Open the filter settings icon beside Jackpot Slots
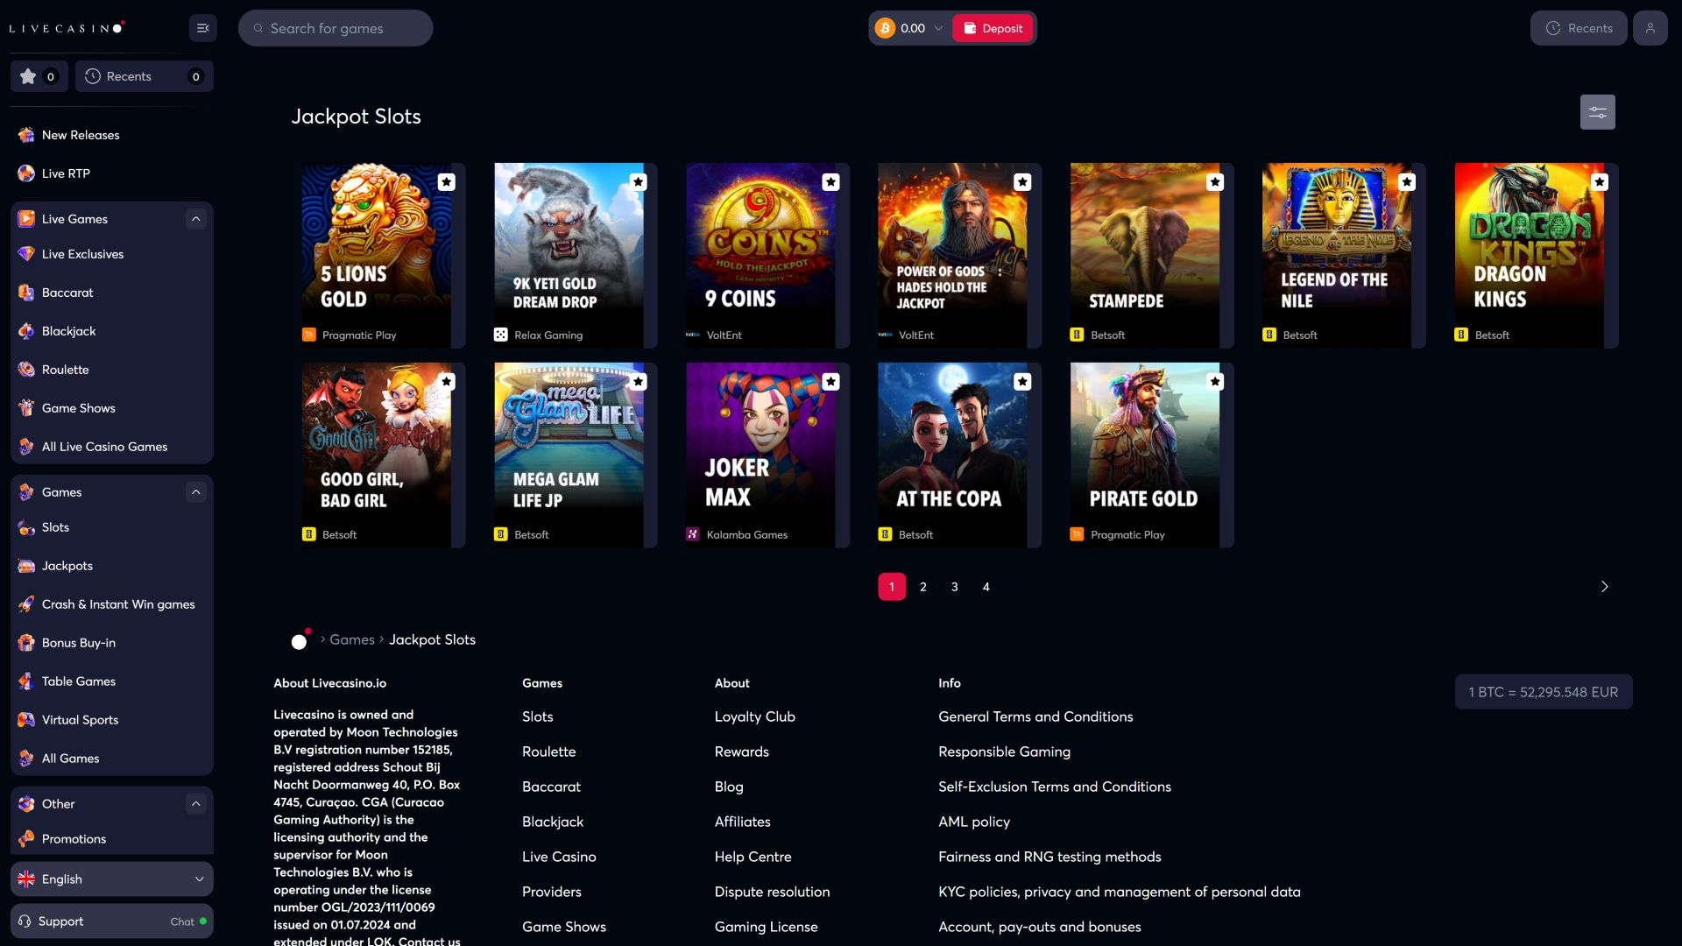The width and height of the screenshot is (1682, 946). [1597, 112]
